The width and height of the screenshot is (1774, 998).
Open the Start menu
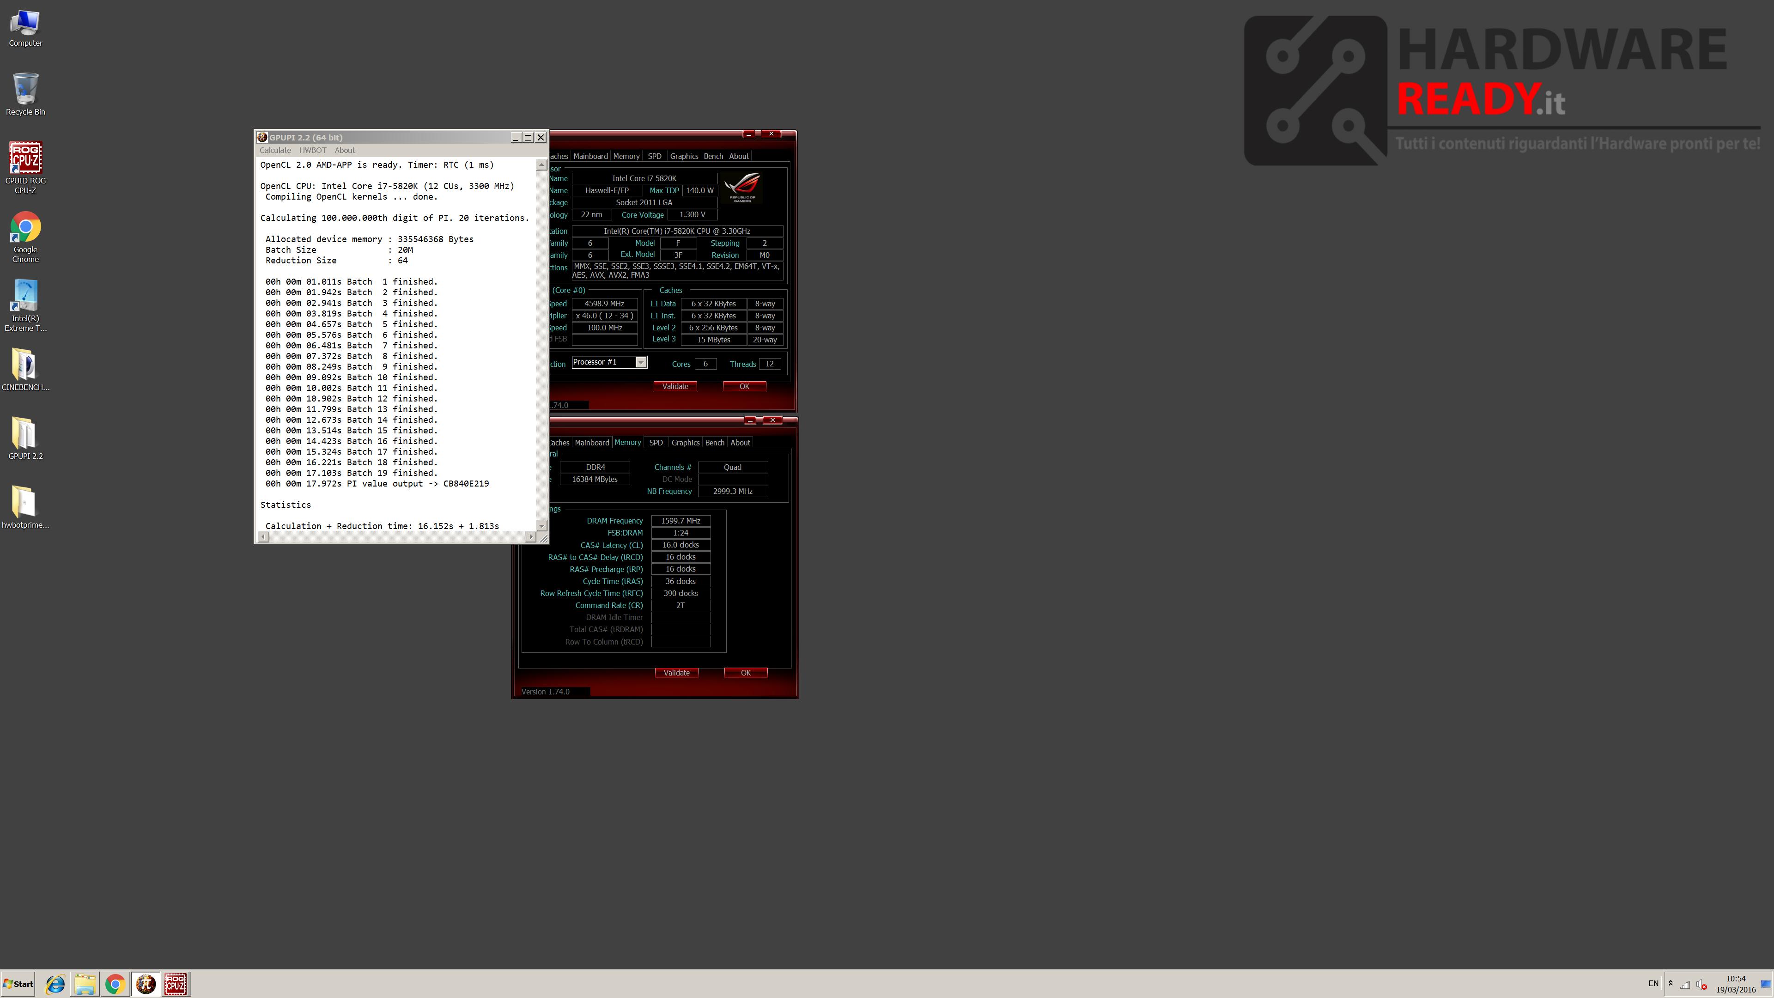[x=18, y=984]
